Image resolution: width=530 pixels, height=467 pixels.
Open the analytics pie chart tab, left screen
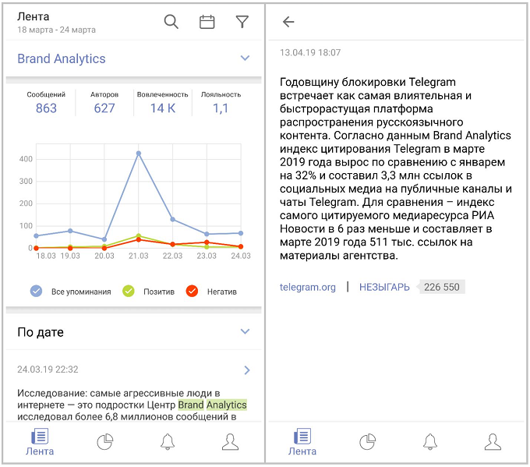click(x=104, y=441)
